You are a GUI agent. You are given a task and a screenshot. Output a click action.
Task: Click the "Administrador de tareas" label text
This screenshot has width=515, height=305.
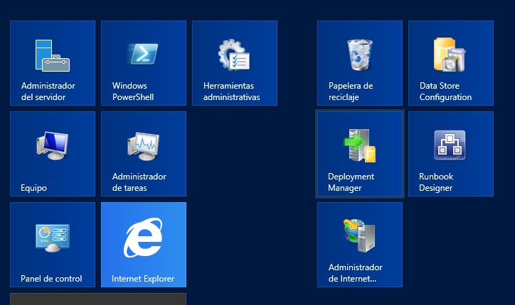(x=139, y=182)
